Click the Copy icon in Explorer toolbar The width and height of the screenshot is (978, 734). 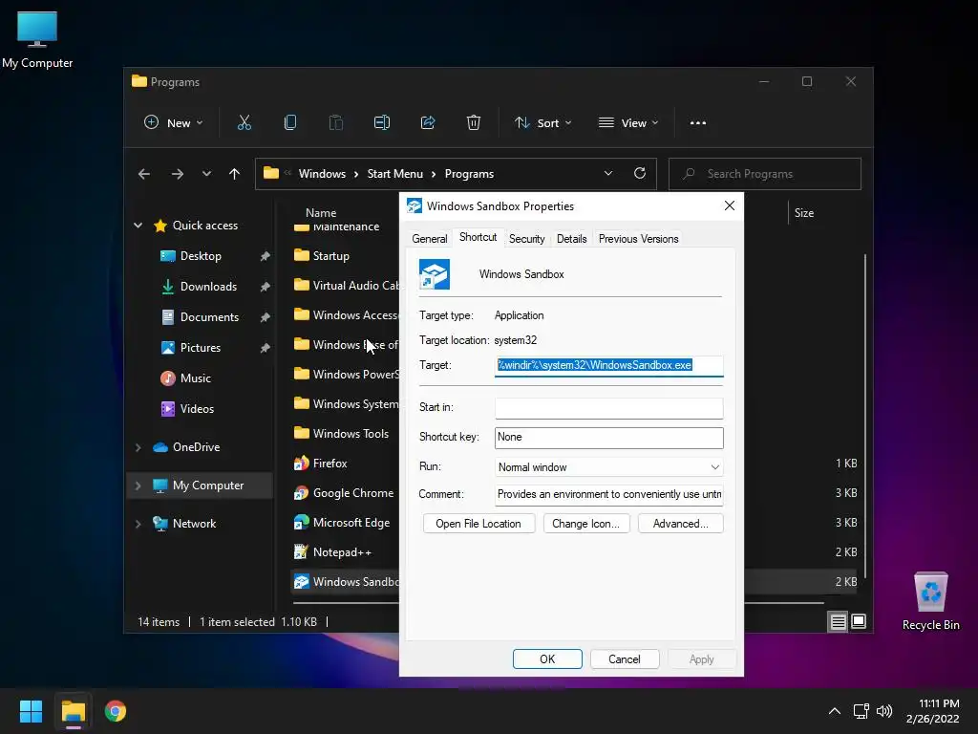[x=290, y=123]
